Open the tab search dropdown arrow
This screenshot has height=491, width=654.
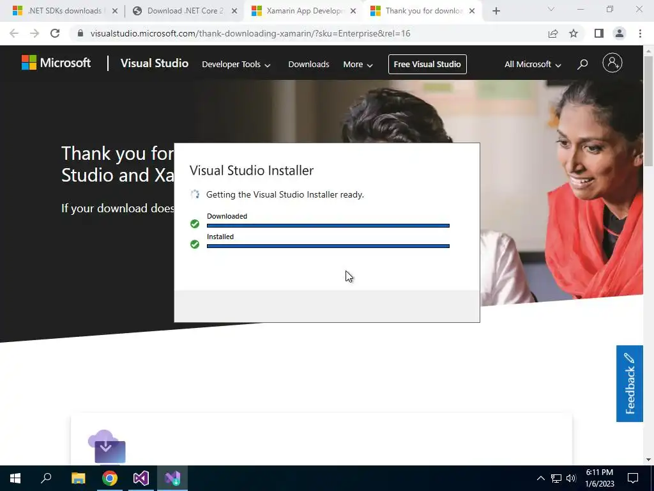click(x=551, y=9)
